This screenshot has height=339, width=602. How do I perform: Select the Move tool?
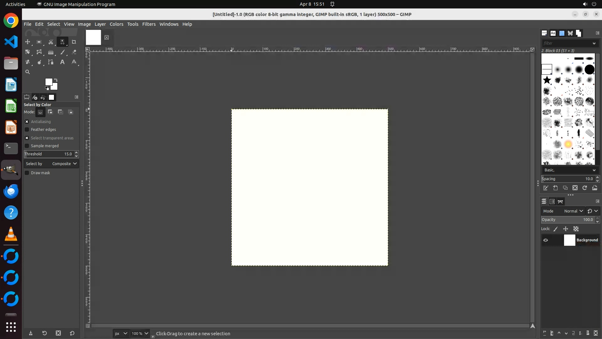point(28,42)
